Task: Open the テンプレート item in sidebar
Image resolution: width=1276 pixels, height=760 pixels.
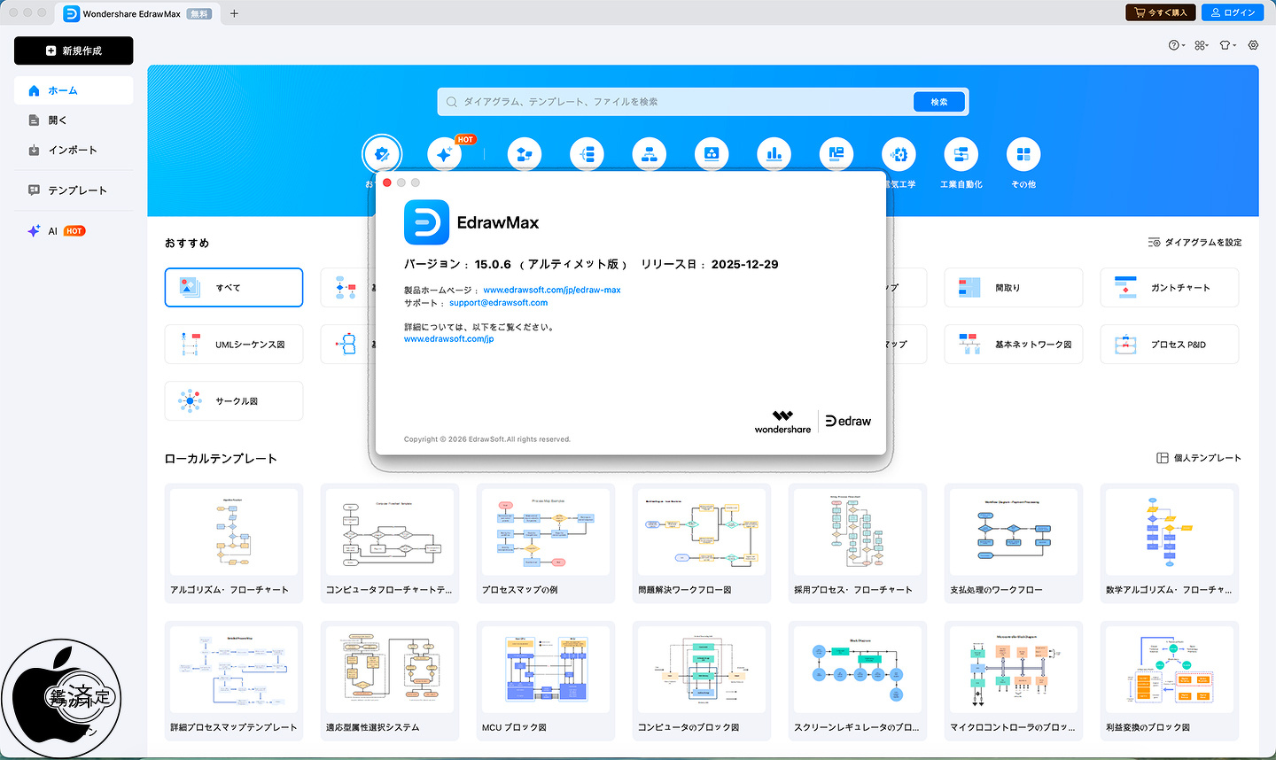Action: pos(77,190)
